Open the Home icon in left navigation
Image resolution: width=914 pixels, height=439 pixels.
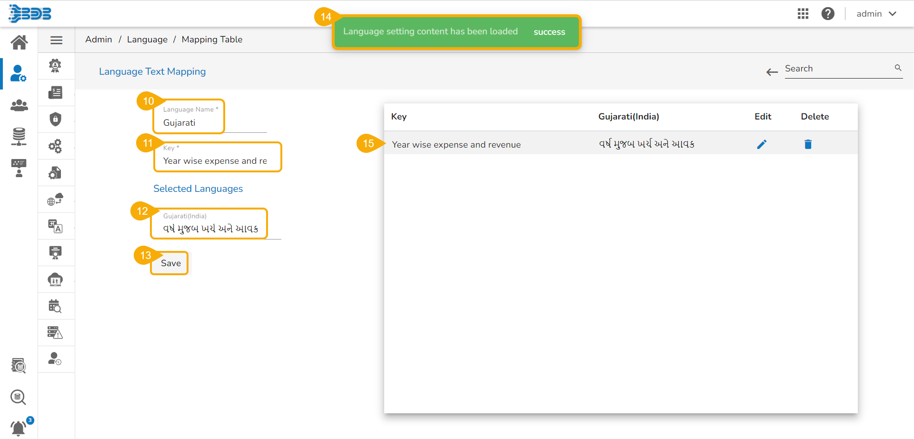pos(19,42)
